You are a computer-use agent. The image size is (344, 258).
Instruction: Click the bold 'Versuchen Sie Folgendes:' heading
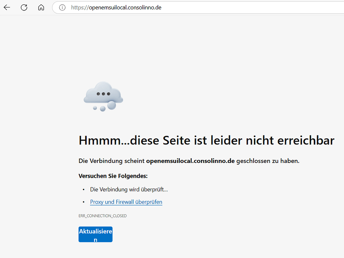113,176
